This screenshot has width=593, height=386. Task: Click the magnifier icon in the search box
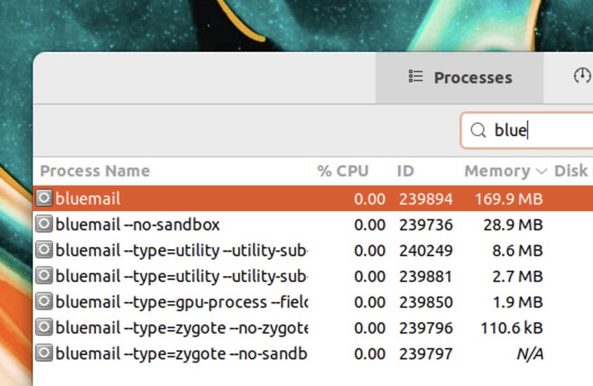pos(478,130)
